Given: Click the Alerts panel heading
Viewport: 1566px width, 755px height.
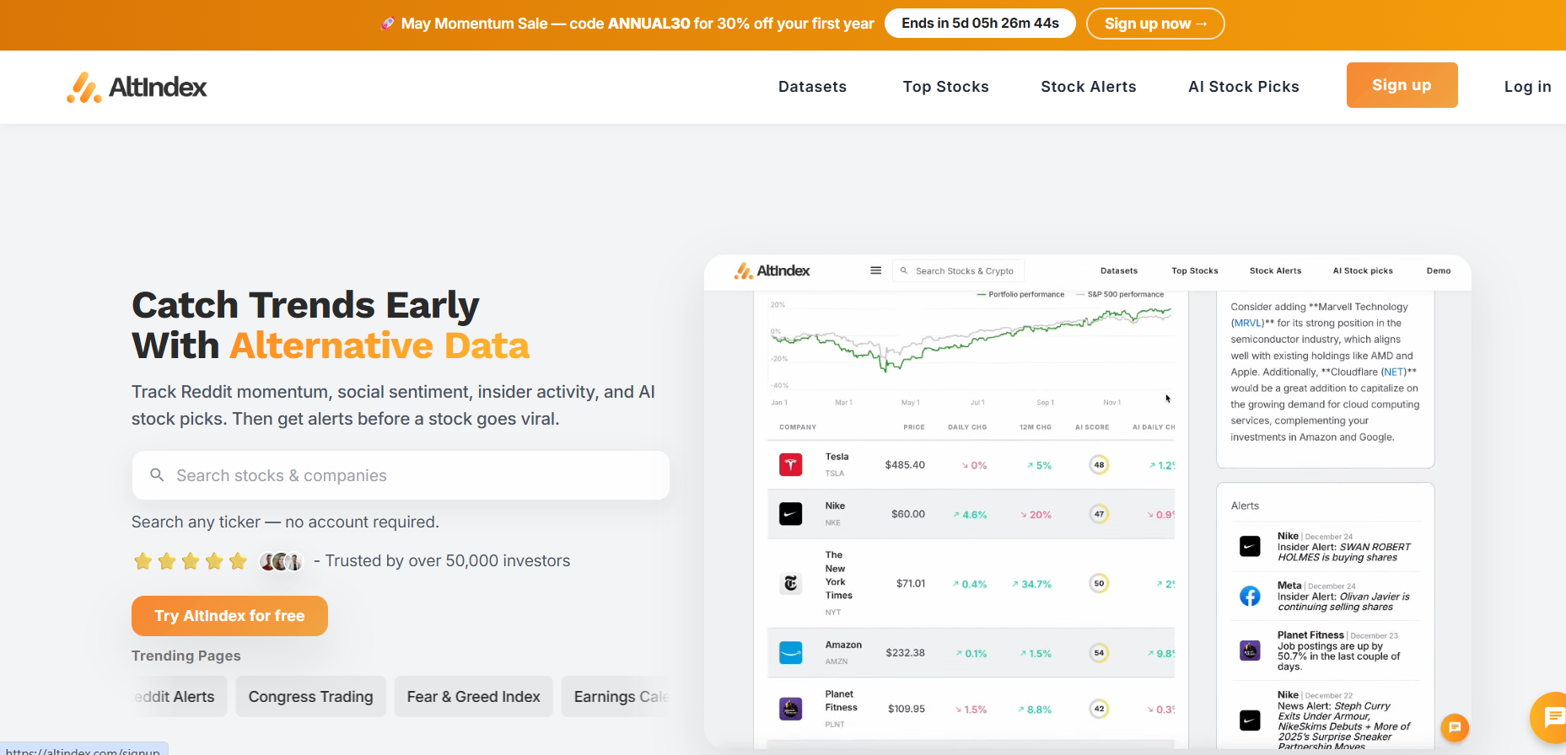Looking at the screenshot, I should [1245, 506].
